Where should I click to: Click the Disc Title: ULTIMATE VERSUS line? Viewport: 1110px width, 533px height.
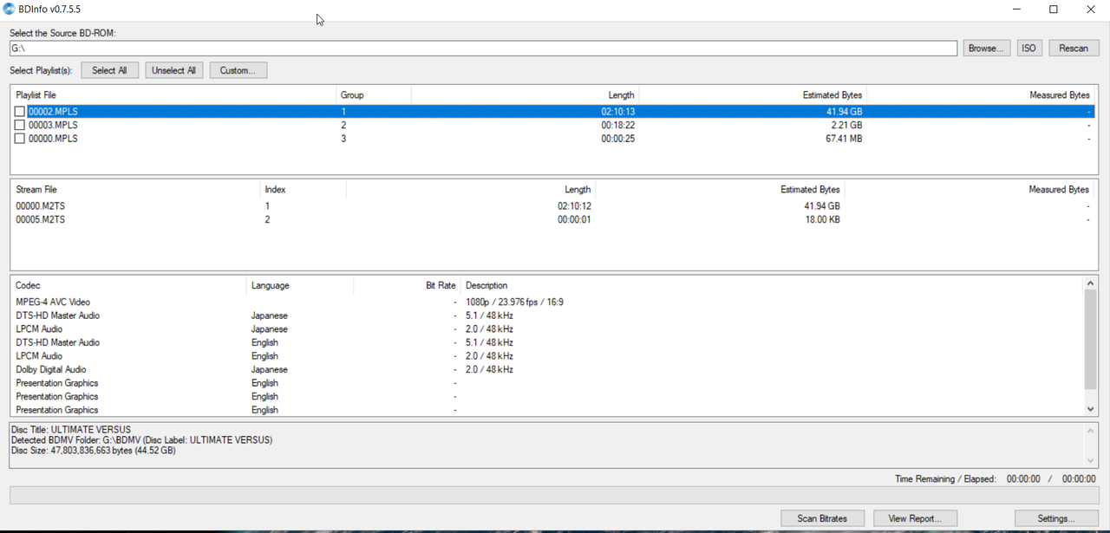pos(71,430)
